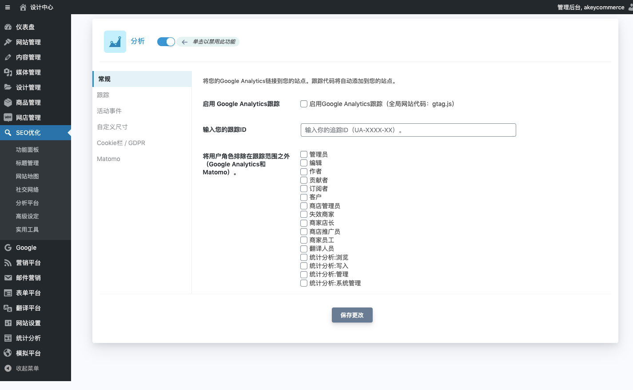The image size is (633, 390).
Task: Click the 邮件营销 envelope icon
Action: [8, 278]
